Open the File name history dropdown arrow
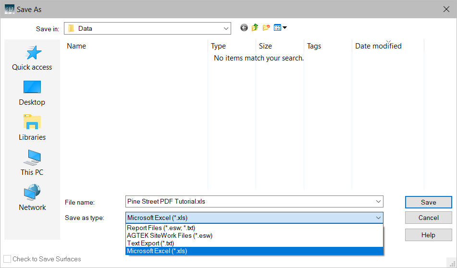This screenshot has width=457, height=268. (378, 202)
